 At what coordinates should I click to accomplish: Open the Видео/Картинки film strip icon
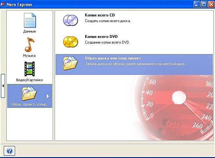(x=29, y=69)
